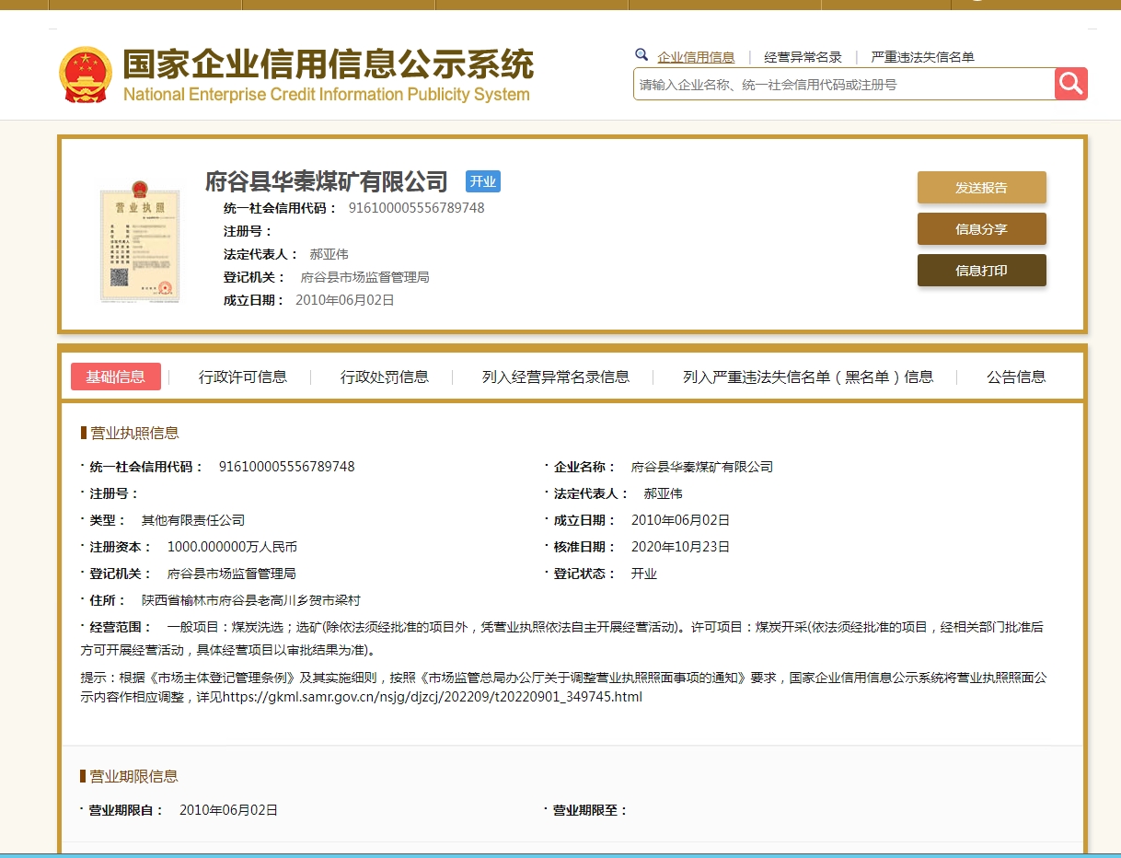1121x858 pixels.
Task: Click the blue 开业 status badge
Action: coord(482,181)
